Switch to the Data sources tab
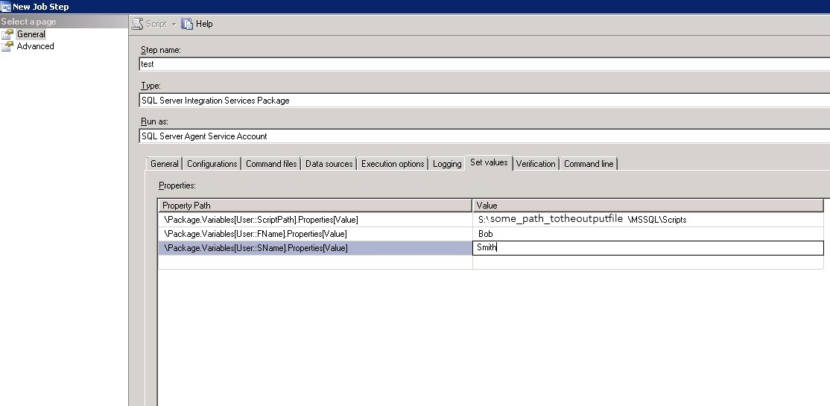This screenshot has height=406, width=830. (329, 164)
